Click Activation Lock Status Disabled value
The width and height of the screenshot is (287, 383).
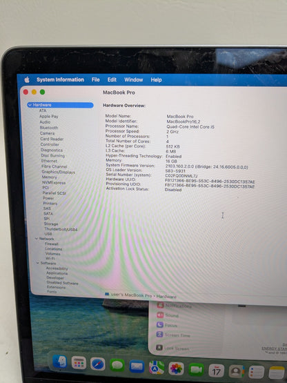[x=173, y=190]
